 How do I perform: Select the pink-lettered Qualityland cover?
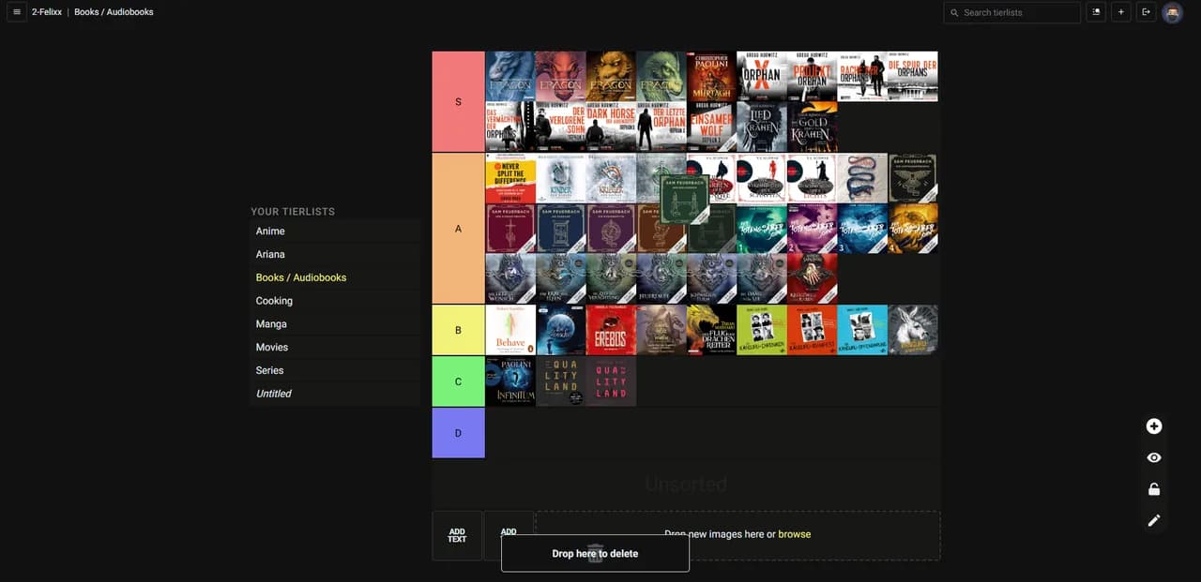tap(611, 381)
